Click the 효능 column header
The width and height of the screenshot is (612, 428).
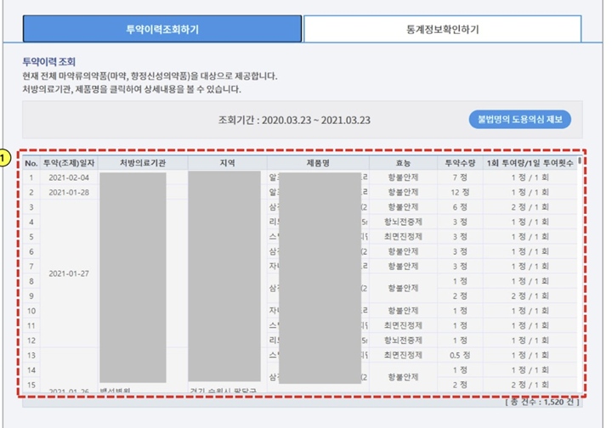click(x=403, y=163)
